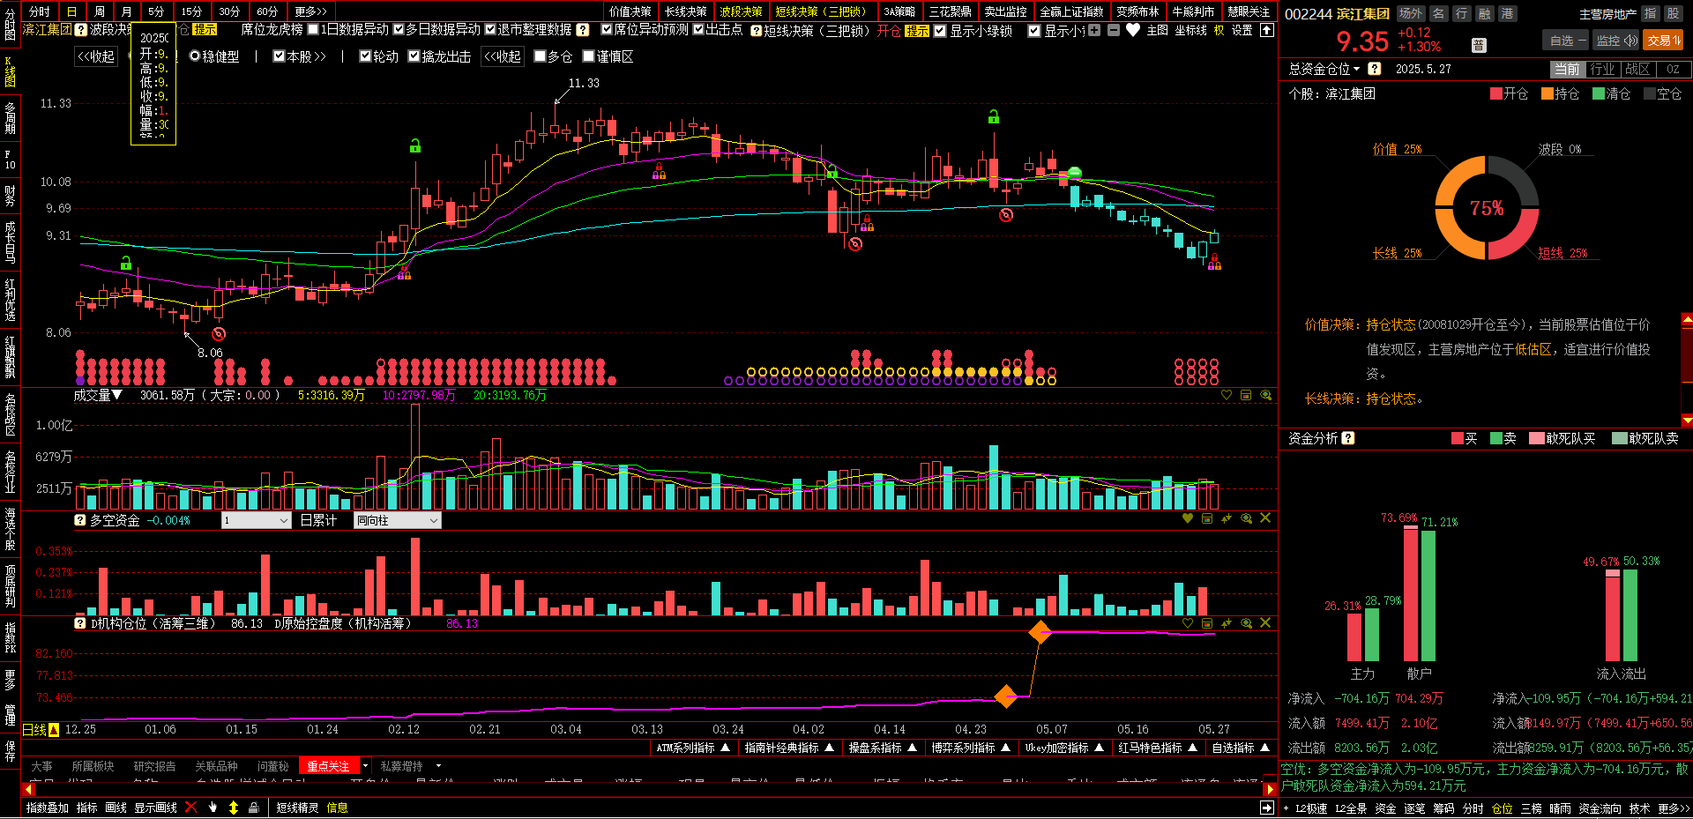Click the 监控 speaker button
Screen dimensions: 1693x819
tap(1616, 41)
